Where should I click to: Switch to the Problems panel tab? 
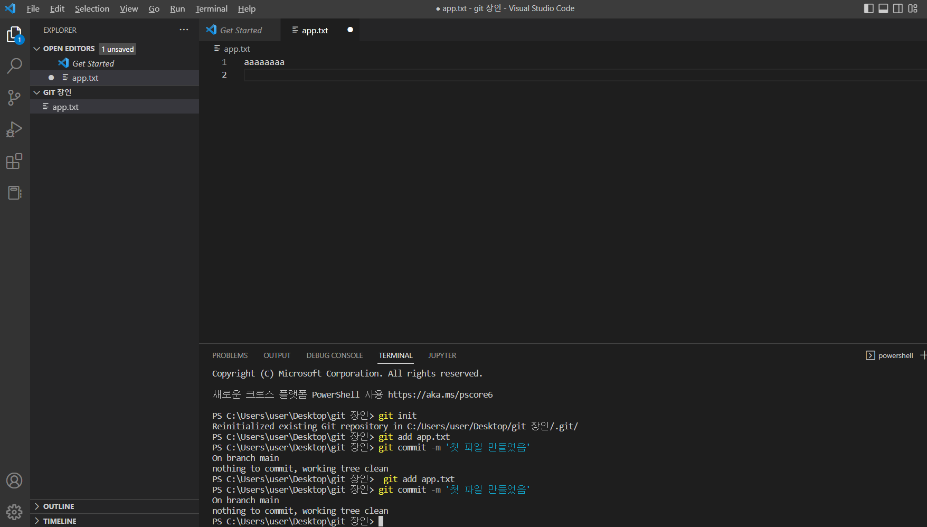(x=230, y=355)
